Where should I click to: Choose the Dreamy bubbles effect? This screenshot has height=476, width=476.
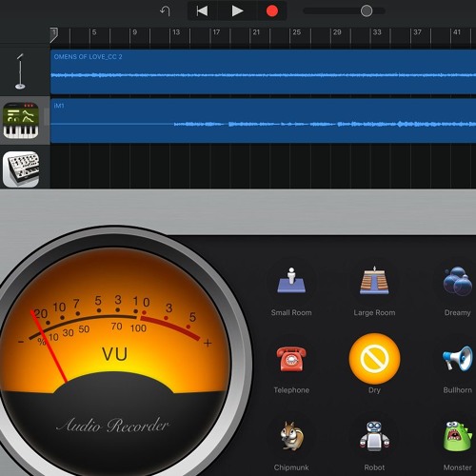pyautogui.click(x=458, y=281)
